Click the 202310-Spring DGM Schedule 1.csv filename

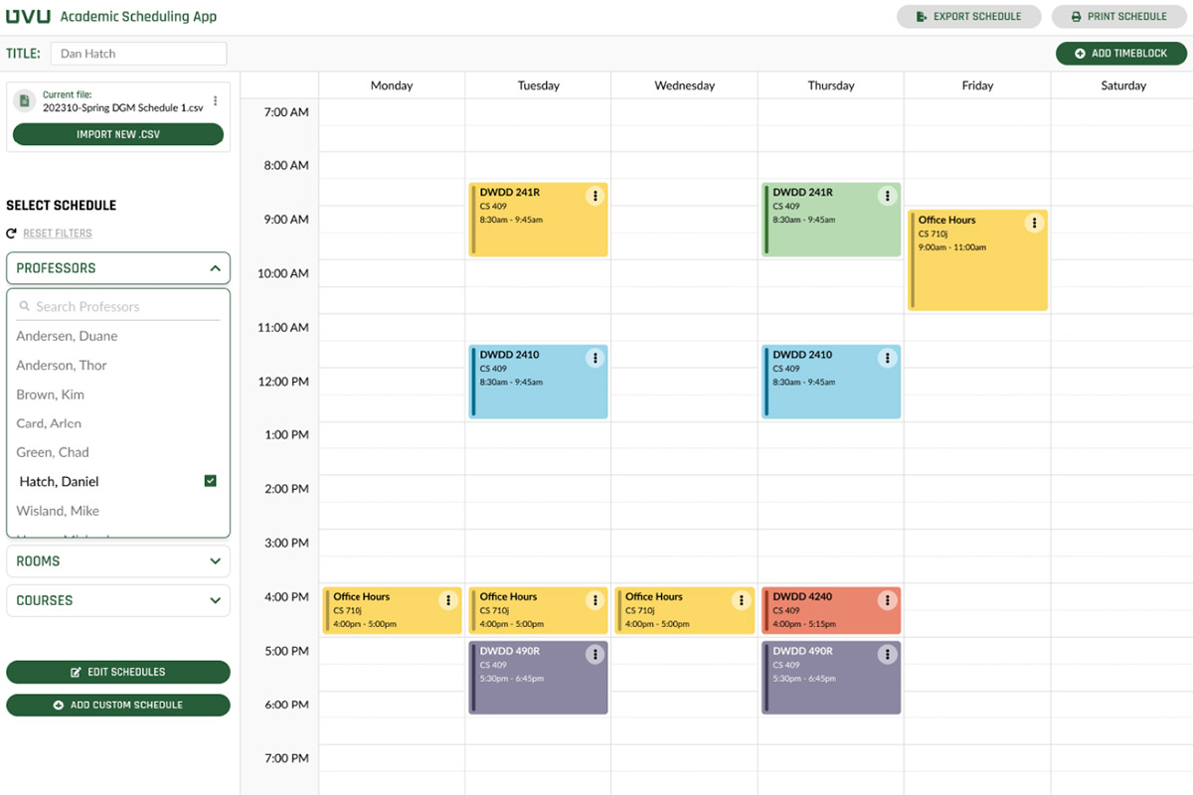click(x=122, y=107)
